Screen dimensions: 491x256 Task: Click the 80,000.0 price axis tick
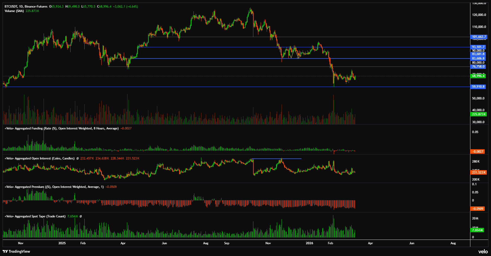[478, 63]
